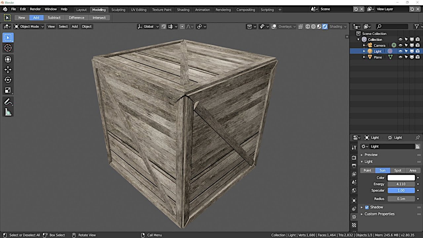Screen dimensions: 423x238
Task: Switch viewport to rendered shading
Action: 325,26
